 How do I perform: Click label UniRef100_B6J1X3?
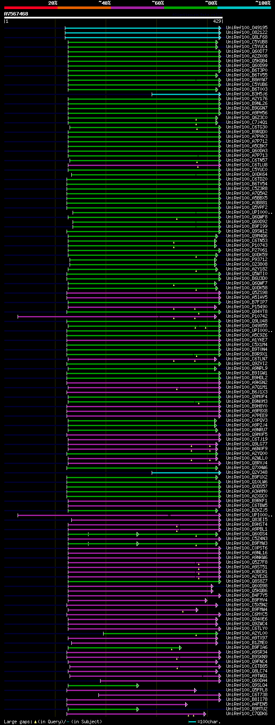(x=247, y=392)
